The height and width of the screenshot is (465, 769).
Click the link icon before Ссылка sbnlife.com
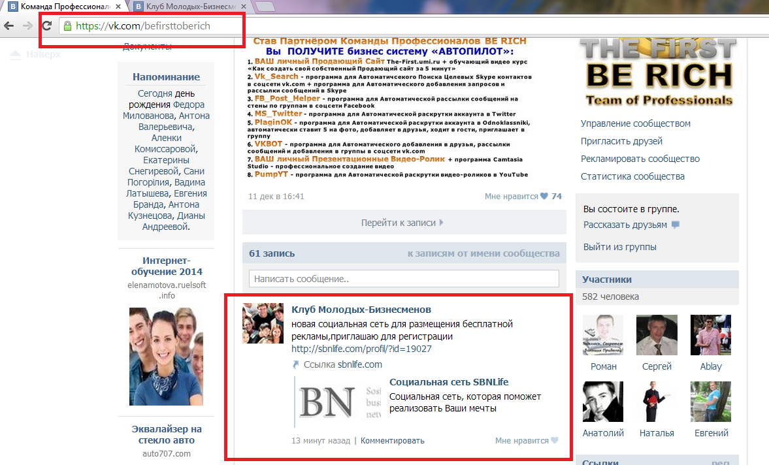296,364
